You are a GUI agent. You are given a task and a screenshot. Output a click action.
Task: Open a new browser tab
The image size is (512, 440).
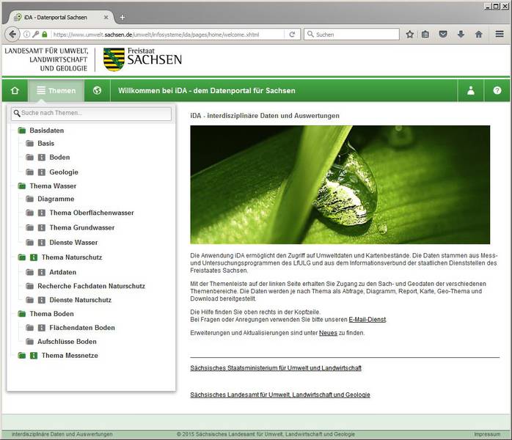tap(122, 17)
